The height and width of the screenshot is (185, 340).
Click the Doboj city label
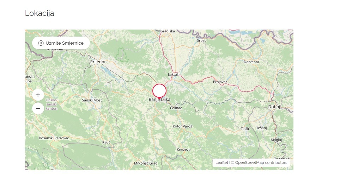274,107
